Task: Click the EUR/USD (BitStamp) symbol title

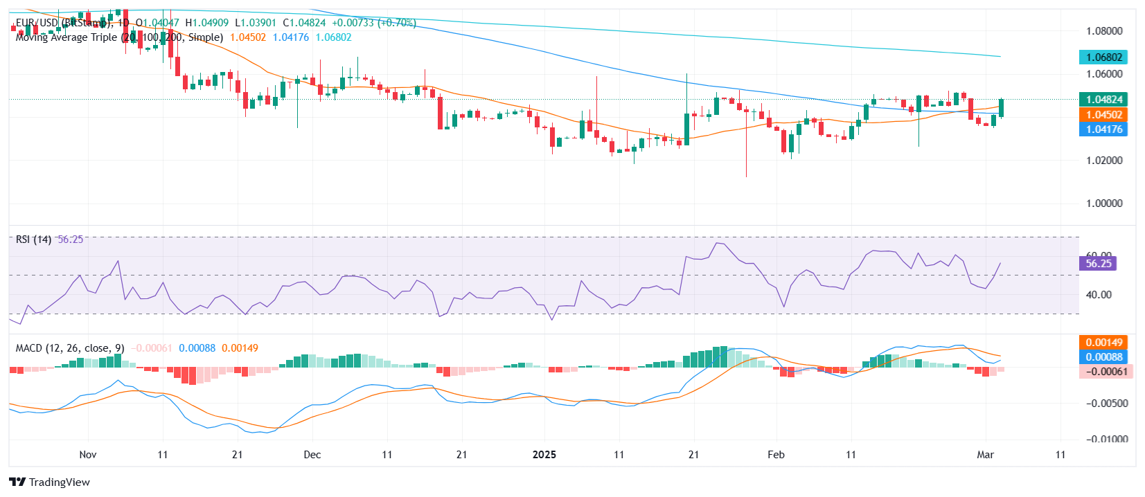Action: click(x=64, y=23)
